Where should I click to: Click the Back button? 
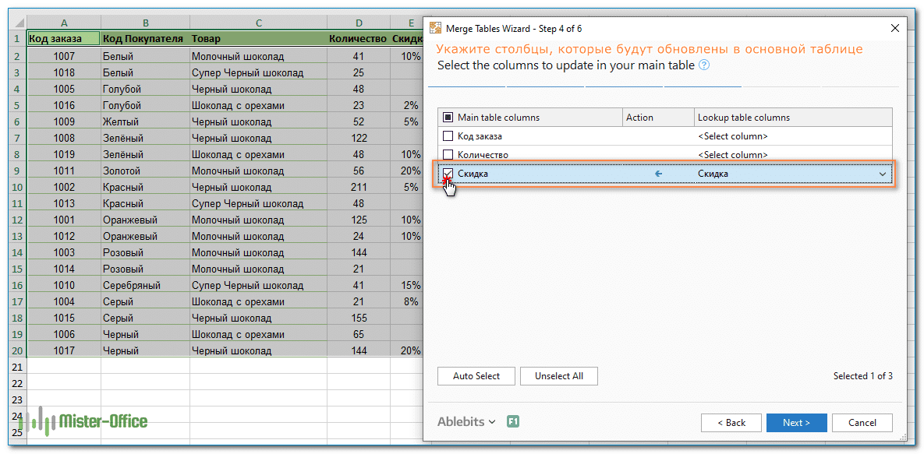731,423
